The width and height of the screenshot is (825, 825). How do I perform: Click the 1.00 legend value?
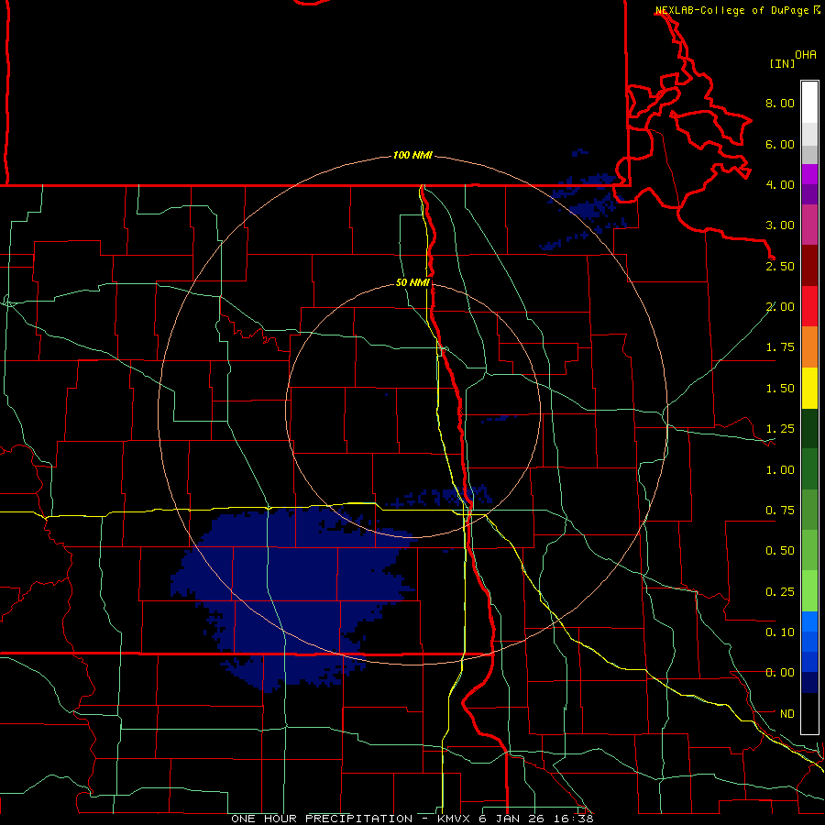click(x=780, y=470)
